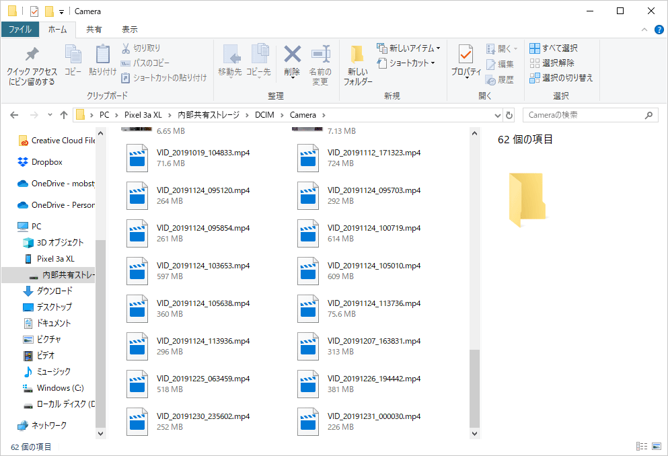Image resolution: width=668 pixels, height=456 pixels.
Task: Switch to the View (表示) ribbon tab
Action: pos(130,30)
